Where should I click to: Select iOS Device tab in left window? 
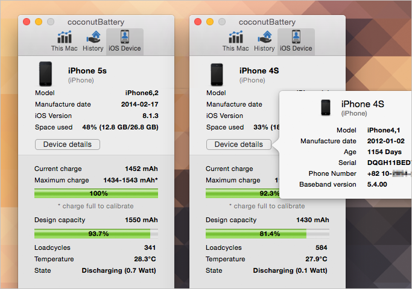tap(125, 41)
